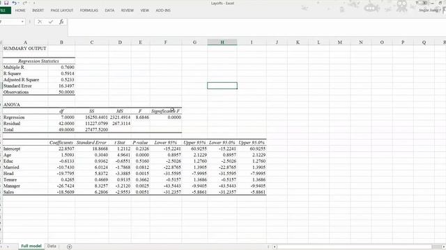Open the FILE backstage tab

(5, 10)
